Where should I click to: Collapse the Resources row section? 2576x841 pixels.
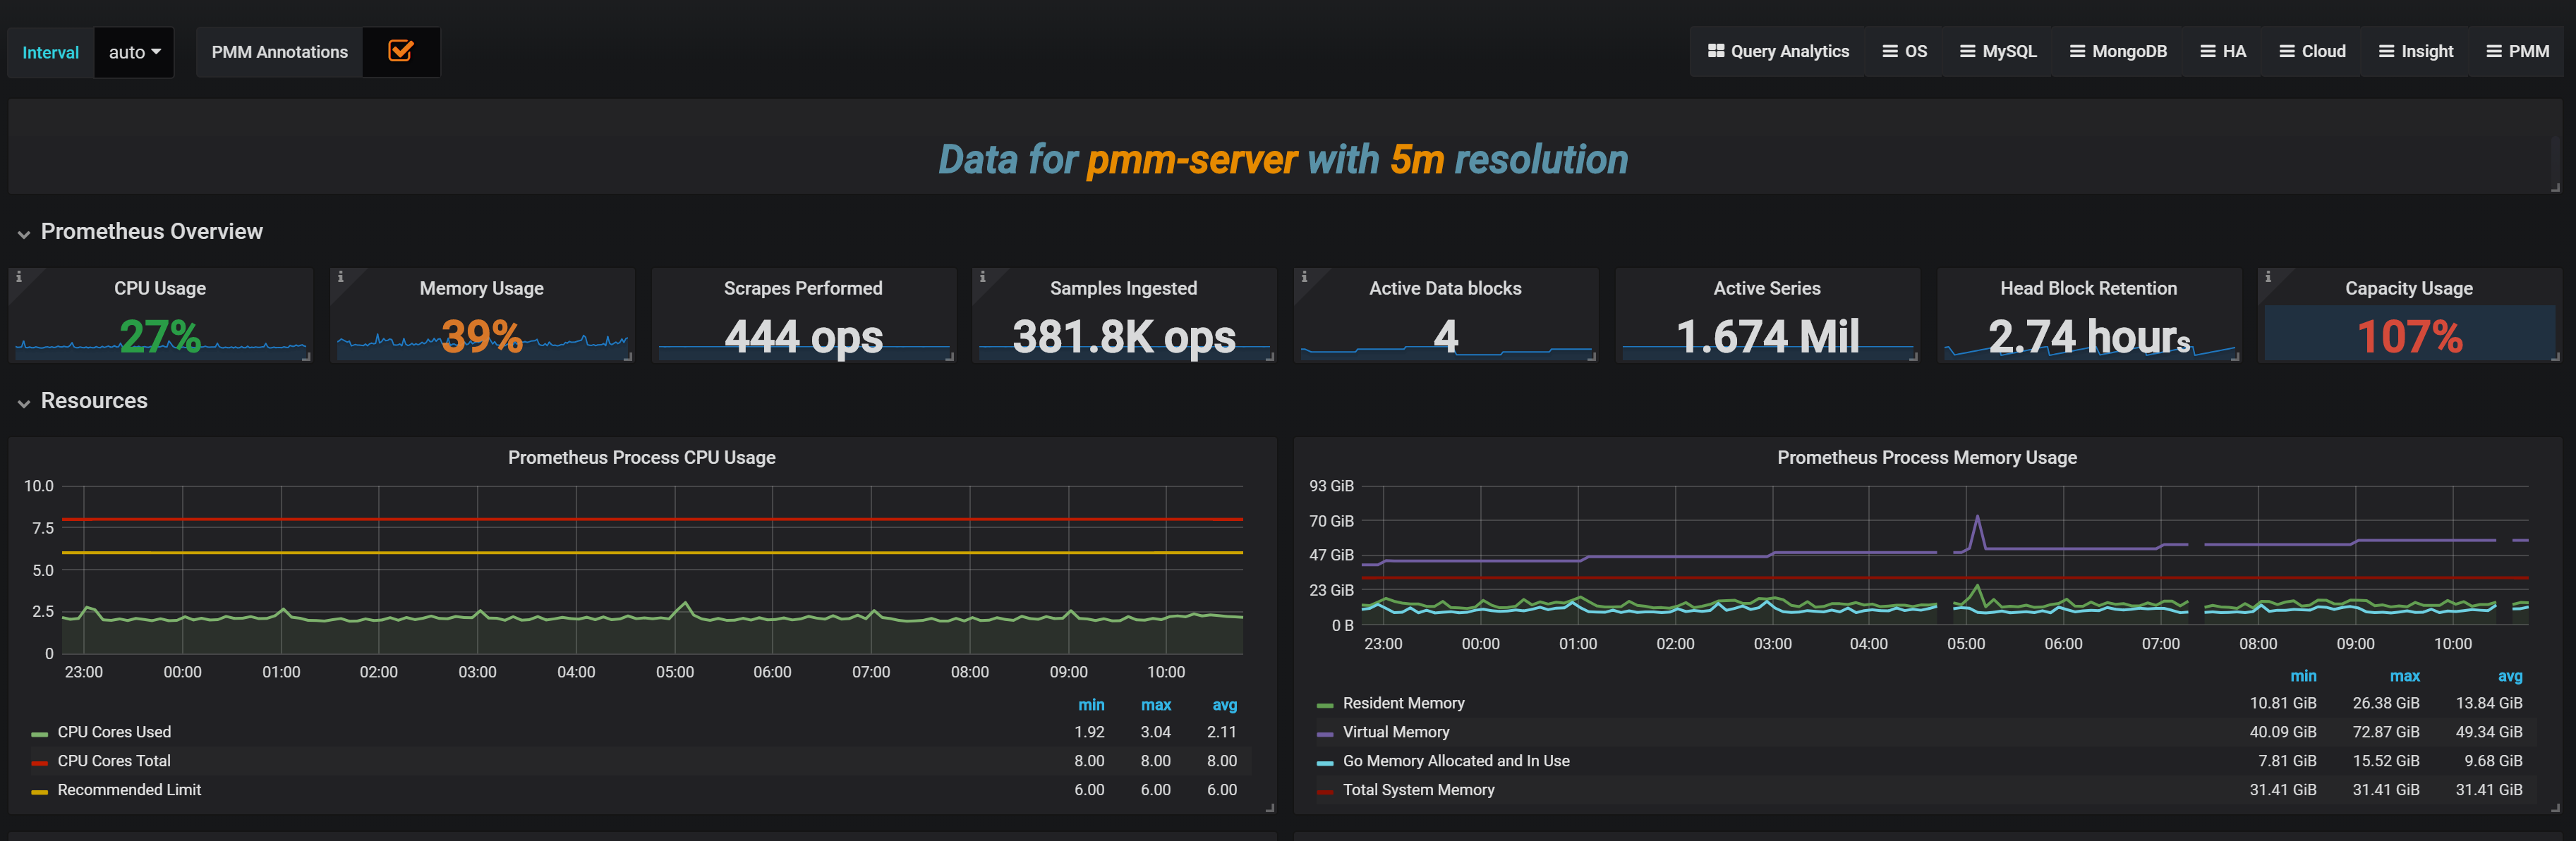point(24,403)
